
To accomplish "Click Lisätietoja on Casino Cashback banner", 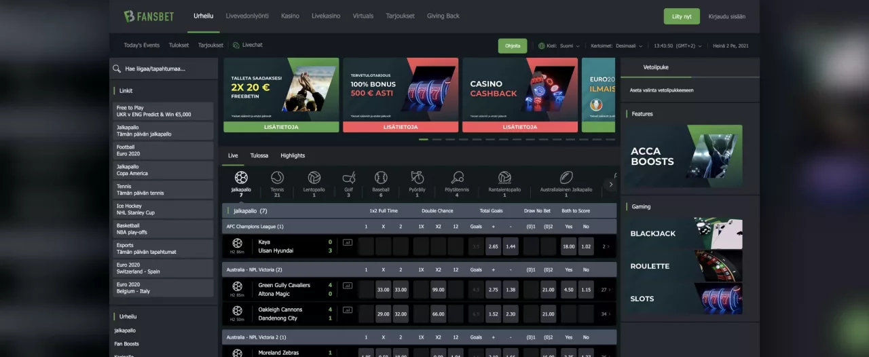I will click(520, 127).
